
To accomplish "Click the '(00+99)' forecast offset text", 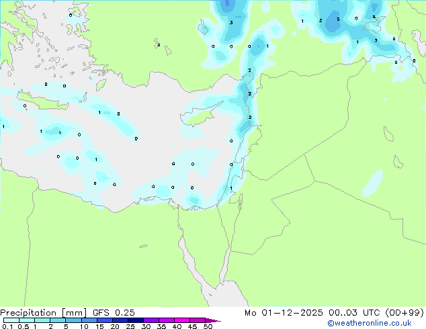I will point(404,313).
